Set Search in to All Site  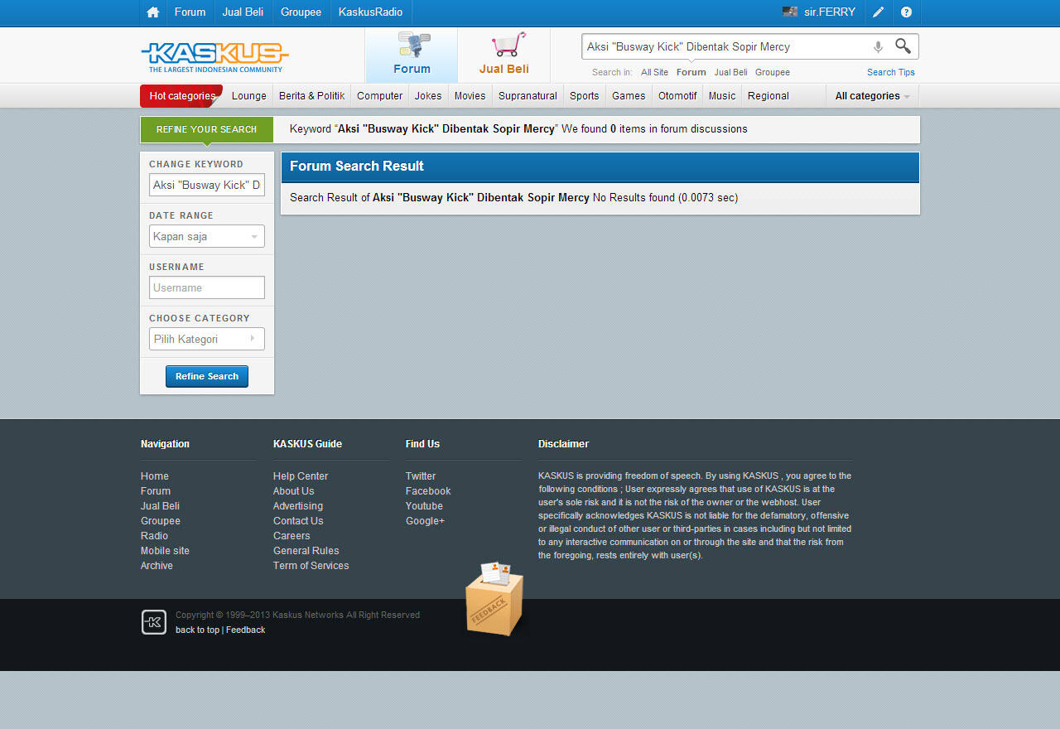pos(654,72)
